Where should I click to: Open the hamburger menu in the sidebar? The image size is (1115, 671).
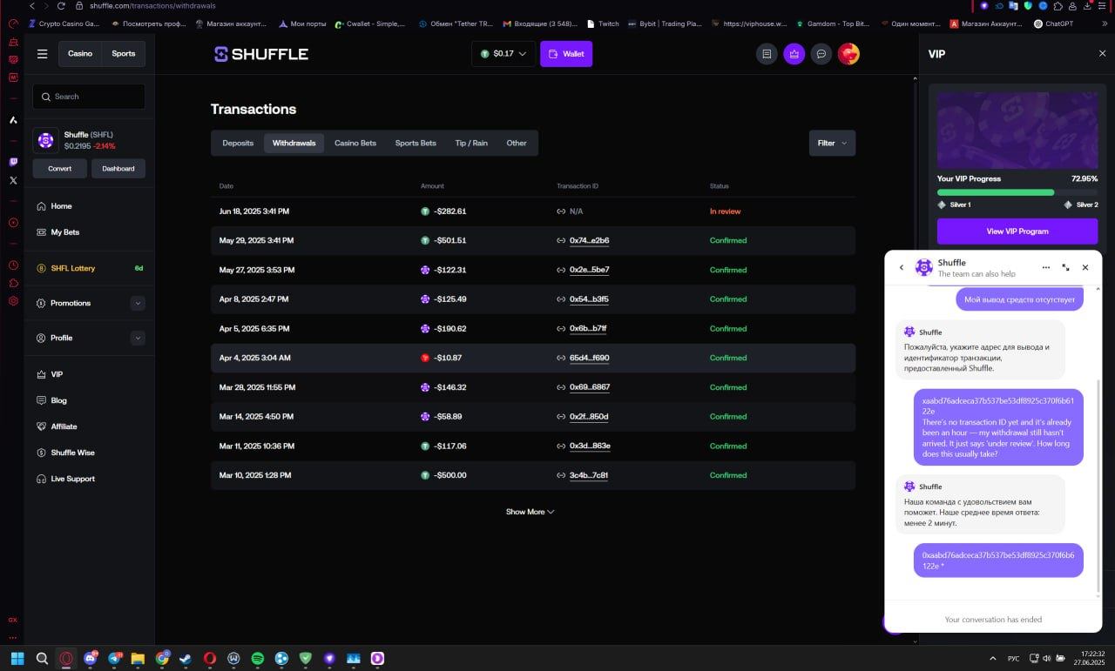[x=42, y=54]
